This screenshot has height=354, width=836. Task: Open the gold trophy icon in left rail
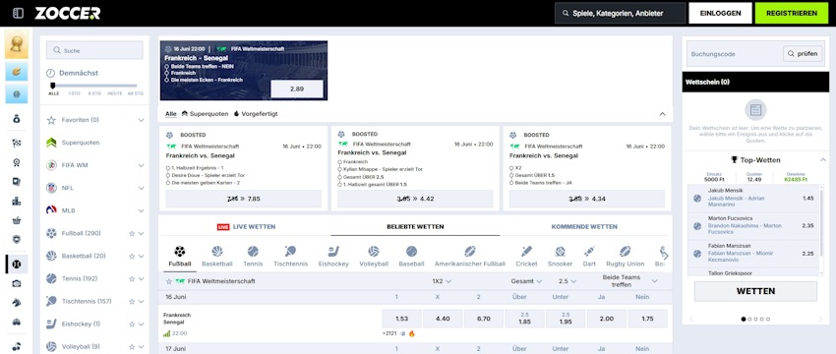pyautogui.click(x=17, y=44)
